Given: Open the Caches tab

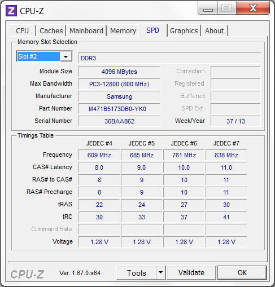Looking at the screenshot, I should [51, 30].
